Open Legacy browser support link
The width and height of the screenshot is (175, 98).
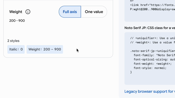pyautogui.click(x=150, y=91)
